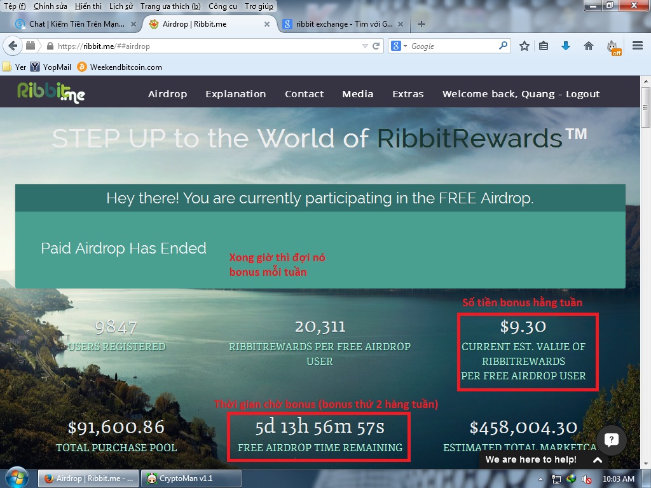The width and height of the screenshot is (651, 488).
Task: Open the Chỉnh sửa menu
Action: point(50,6)
